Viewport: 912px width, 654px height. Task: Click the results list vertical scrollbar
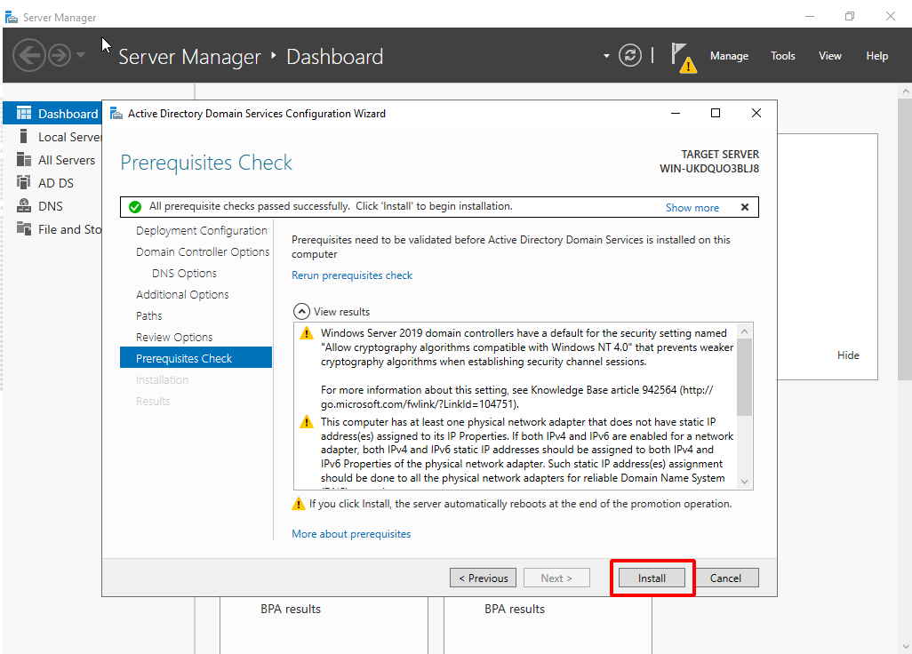(x=745, y=378)
